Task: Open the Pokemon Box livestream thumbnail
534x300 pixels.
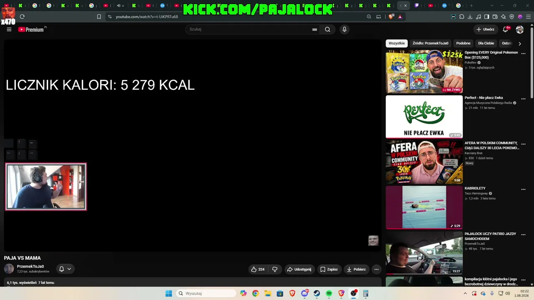Action: coord(424,72)
